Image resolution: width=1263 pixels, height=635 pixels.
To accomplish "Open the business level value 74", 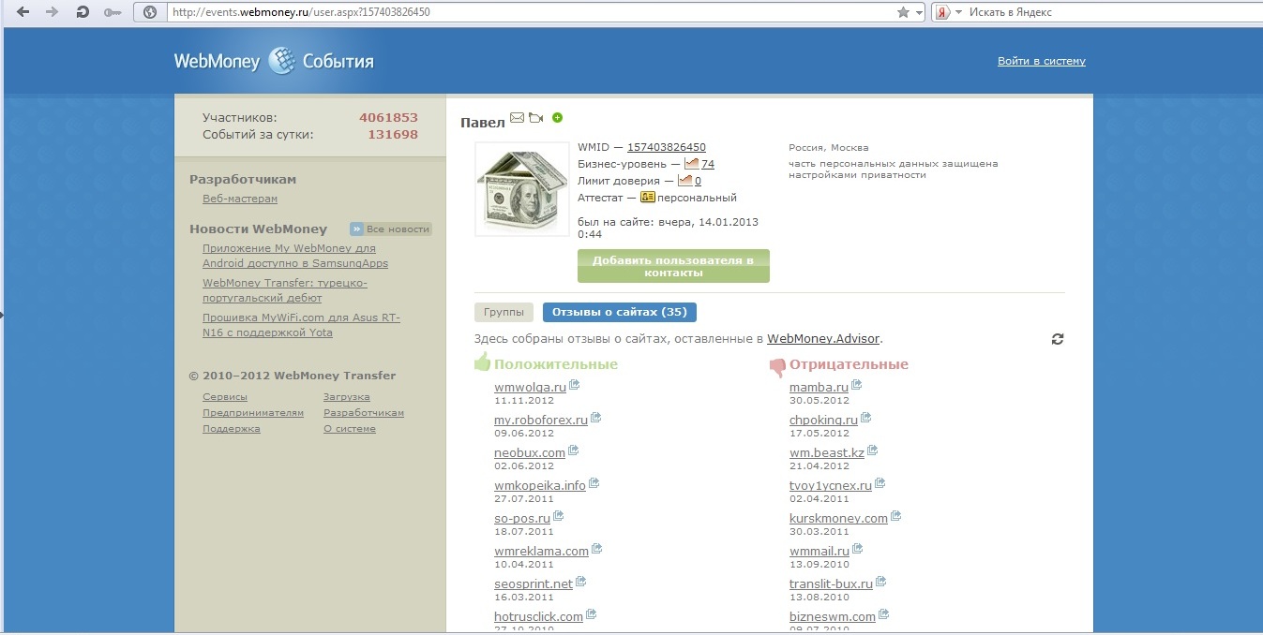I will 707,164.
